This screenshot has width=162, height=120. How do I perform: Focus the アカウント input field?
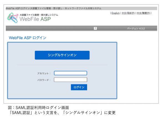(x=70, y=73)
